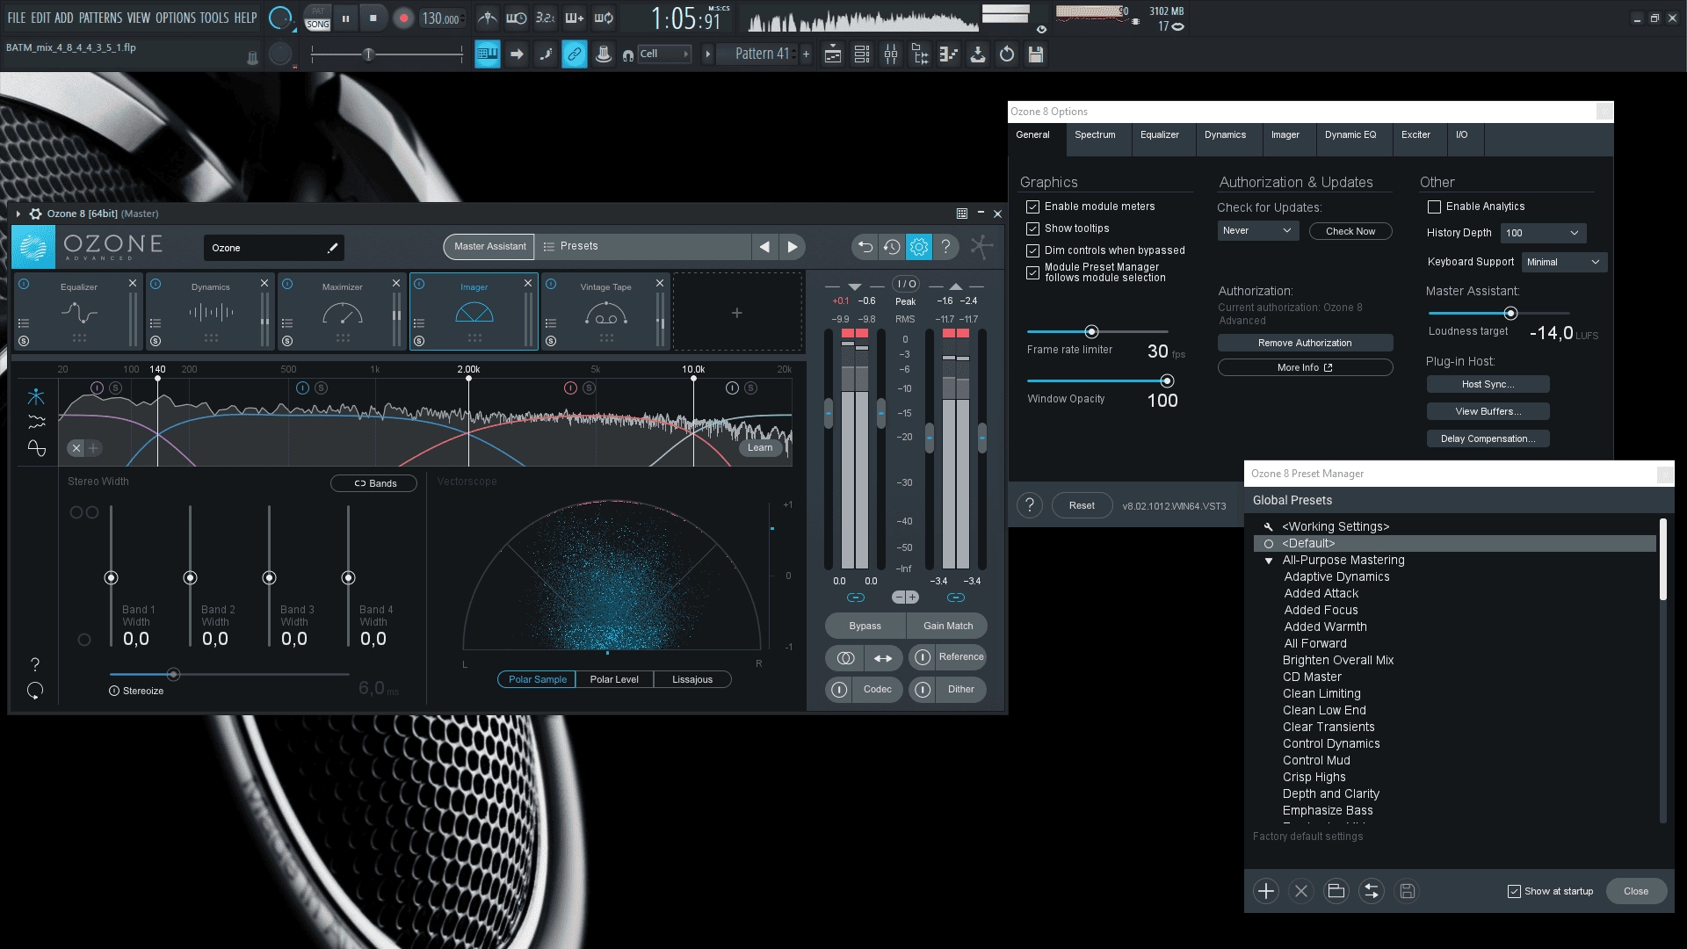Screen dimensions: 1687x949
Task: Click the input gain link icon
Action: tap(855, 598)
